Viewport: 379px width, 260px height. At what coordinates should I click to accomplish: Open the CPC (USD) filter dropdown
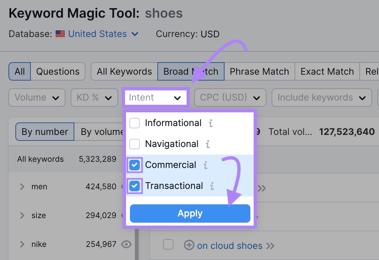[x=230, y=98]
